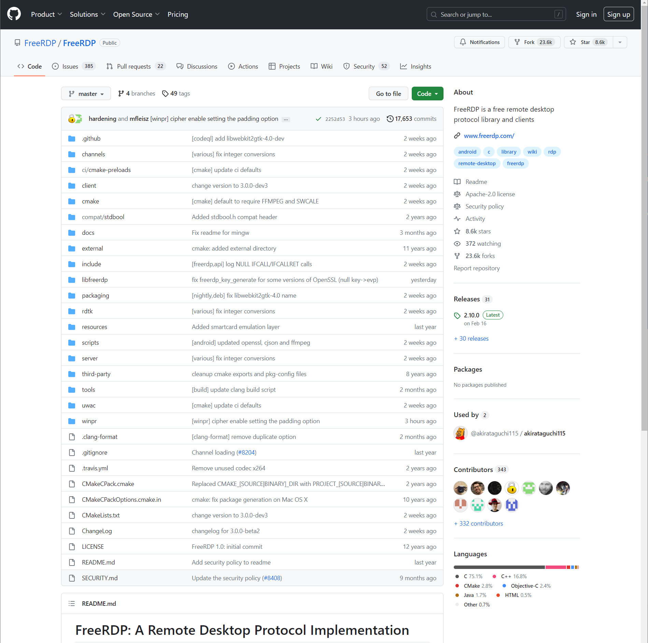Open the green Code dropdown
648x643 pixels.
[x=427, y=94]
